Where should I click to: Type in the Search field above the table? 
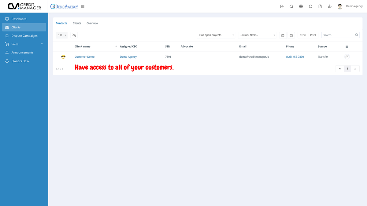tap(338, 35)
